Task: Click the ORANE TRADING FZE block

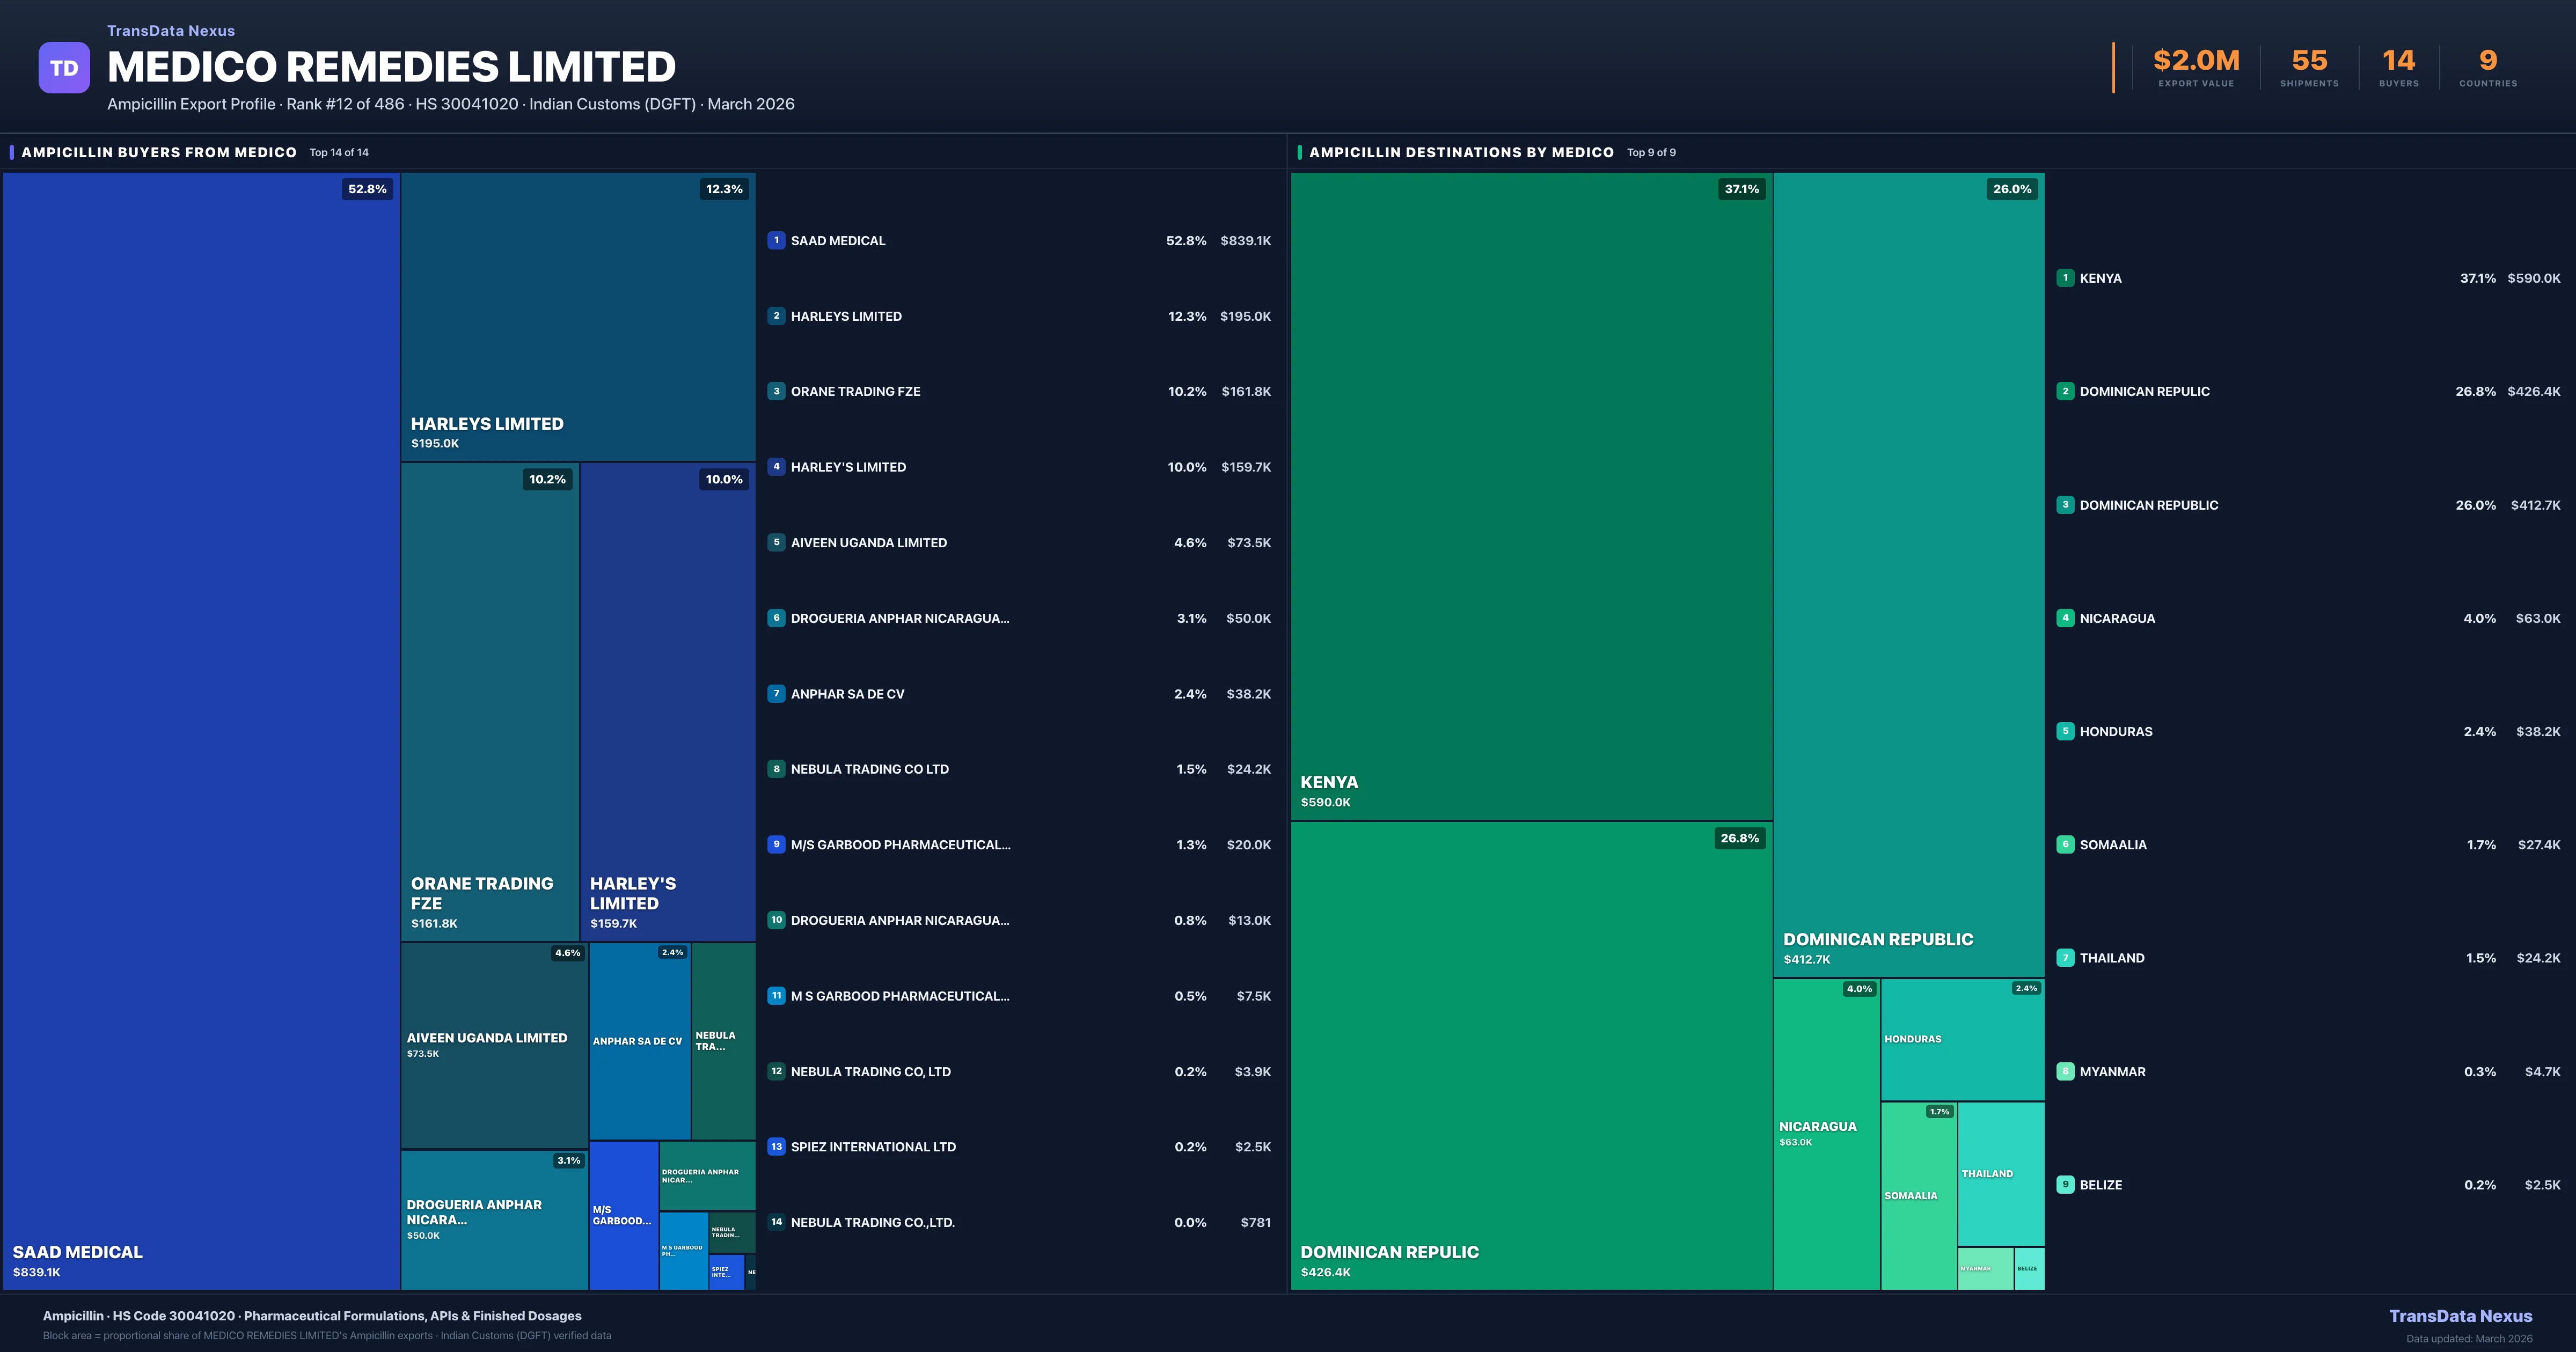Action: [x=489, y=700]
